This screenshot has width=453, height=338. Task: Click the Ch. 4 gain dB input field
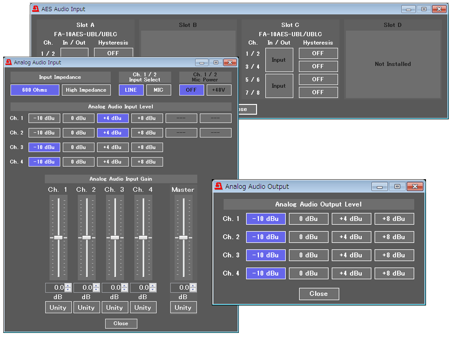click(x=140, y=288)
